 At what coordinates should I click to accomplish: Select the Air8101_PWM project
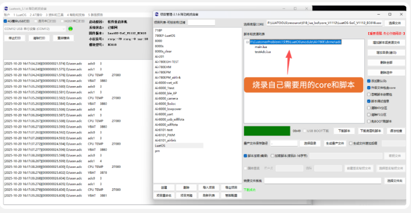click(165, 135)
